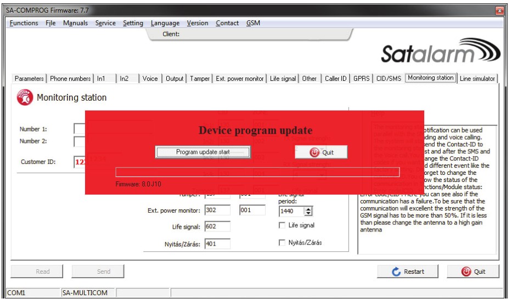The width and height of the screenshot is (512, 304).
Task: Click the Ext. power monitor code field 302
Action: (x=217, y=210)
